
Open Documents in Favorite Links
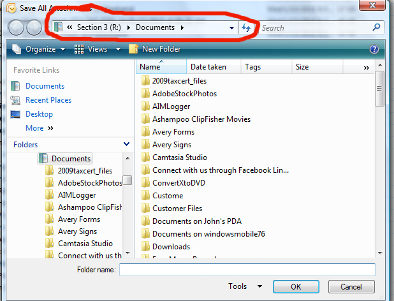pyautogui.click(x=45, y=86)
